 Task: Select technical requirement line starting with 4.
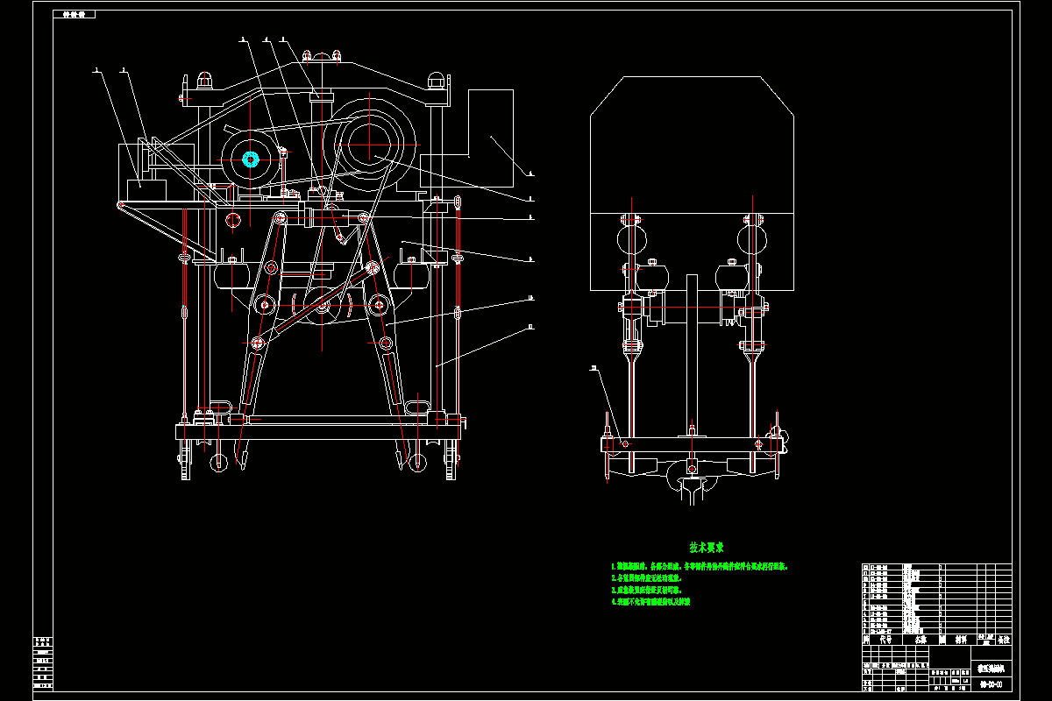pyautogui.click(x=650, y=602)
